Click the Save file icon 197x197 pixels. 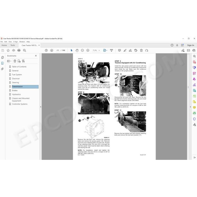pyautogui.click(x=3, y=50)
